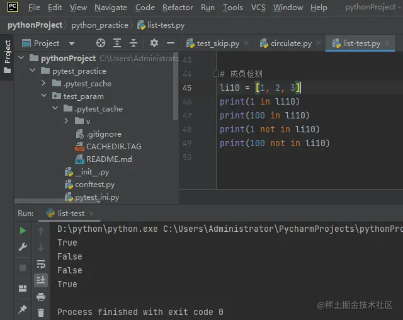Viewport: 403px width, 320px height.
Task: Open the View menu
Action: (78, 8)
